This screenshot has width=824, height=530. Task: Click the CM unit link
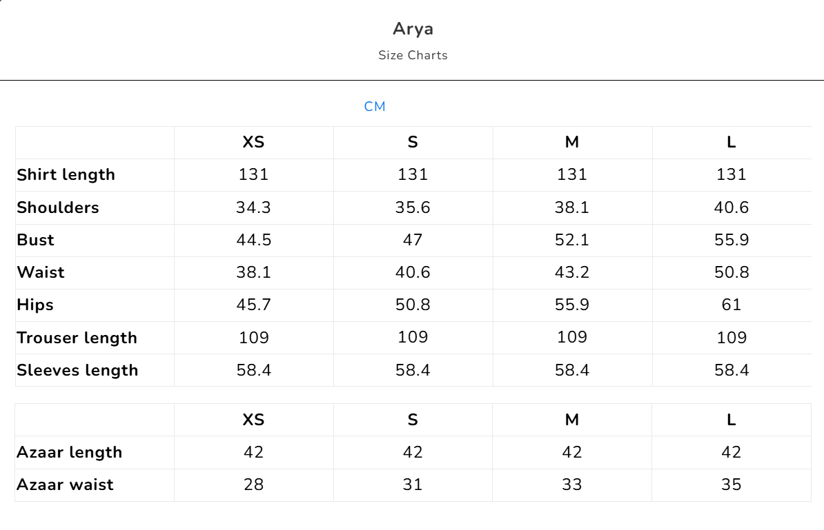pos(375,107)
